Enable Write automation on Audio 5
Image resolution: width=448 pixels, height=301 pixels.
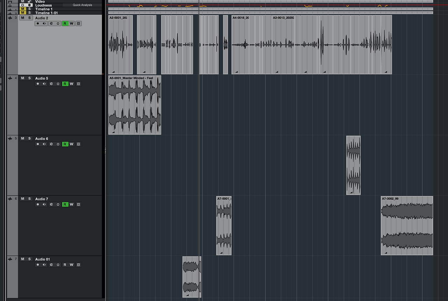[x=71, y=84]
